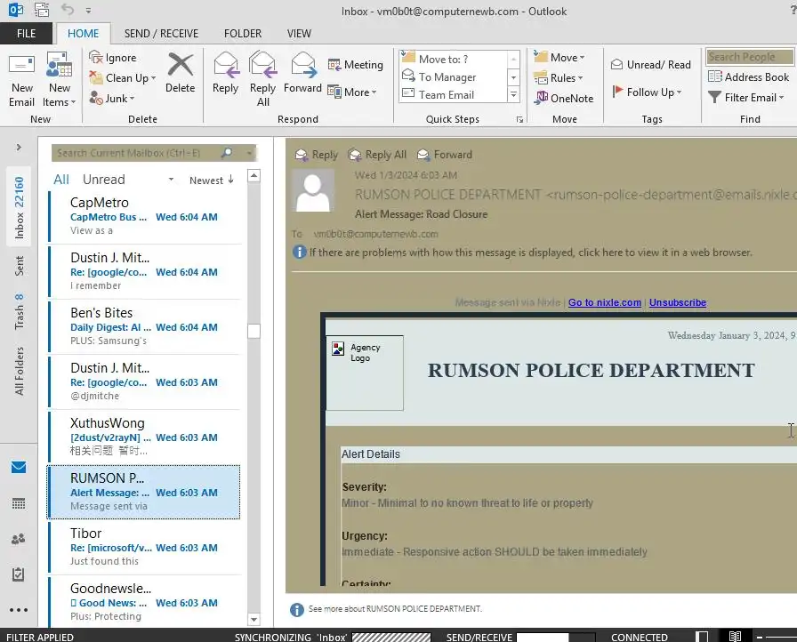Reply with a Meeting
797x642 pixels.
(355, 65)
